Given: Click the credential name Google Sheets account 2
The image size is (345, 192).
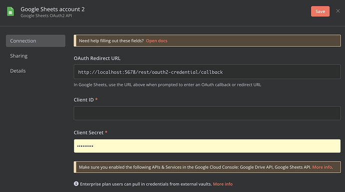Looking at the screenshot, I should point(52,9).
